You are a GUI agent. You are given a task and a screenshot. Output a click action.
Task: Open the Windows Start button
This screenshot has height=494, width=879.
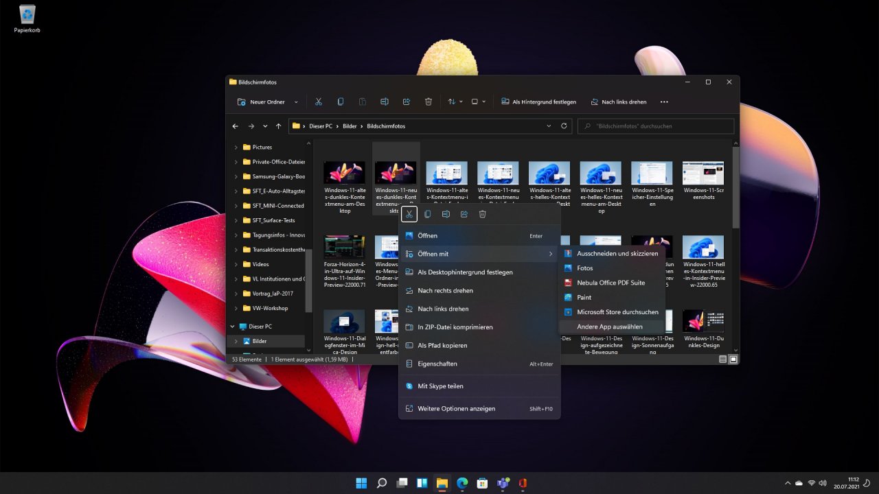coord(361,483)
